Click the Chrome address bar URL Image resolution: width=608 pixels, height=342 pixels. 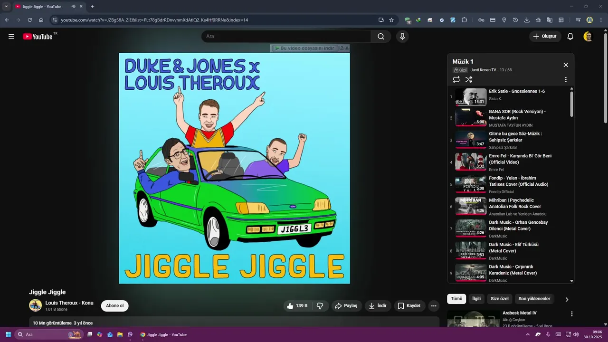pos(154,20)
